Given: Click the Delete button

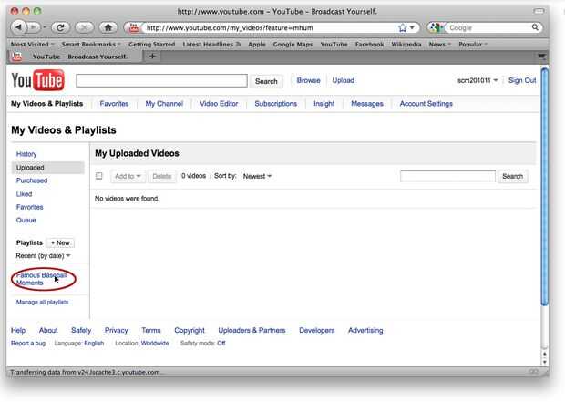Looking at the screenshot, I should click(x=162, y=176).
